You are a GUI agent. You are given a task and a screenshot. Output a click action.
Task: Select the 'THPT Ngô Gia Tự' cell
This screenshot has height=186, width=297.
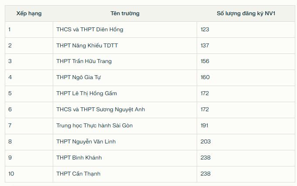[x=125, y=78]
